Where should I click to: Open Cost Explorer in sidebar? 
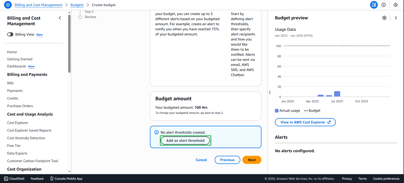(18, 123)
